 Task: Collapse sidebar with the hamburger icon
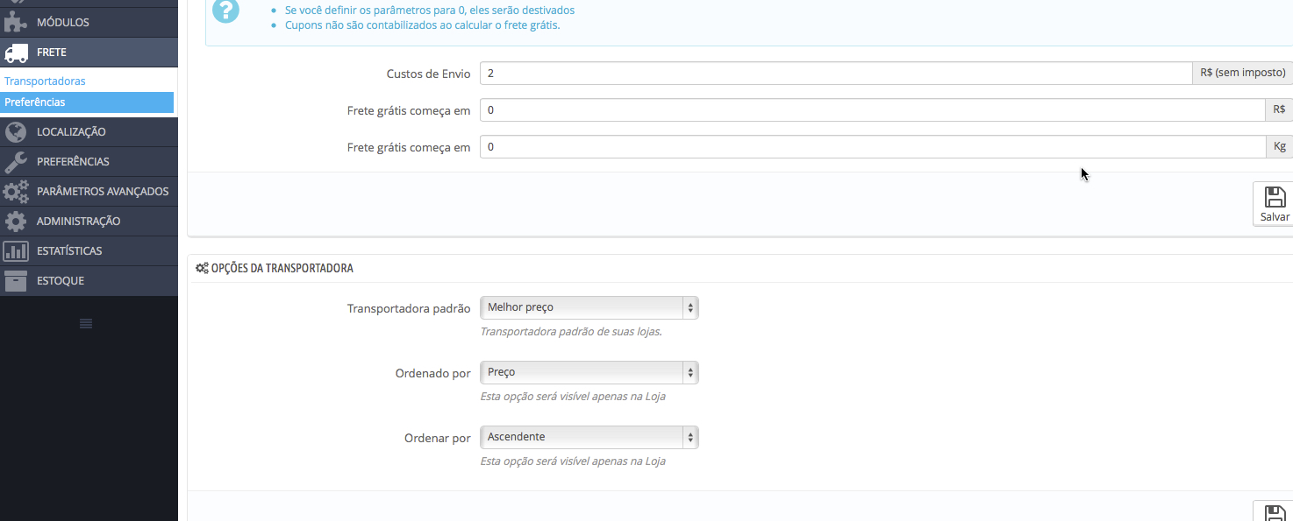(x=86, y=324)
